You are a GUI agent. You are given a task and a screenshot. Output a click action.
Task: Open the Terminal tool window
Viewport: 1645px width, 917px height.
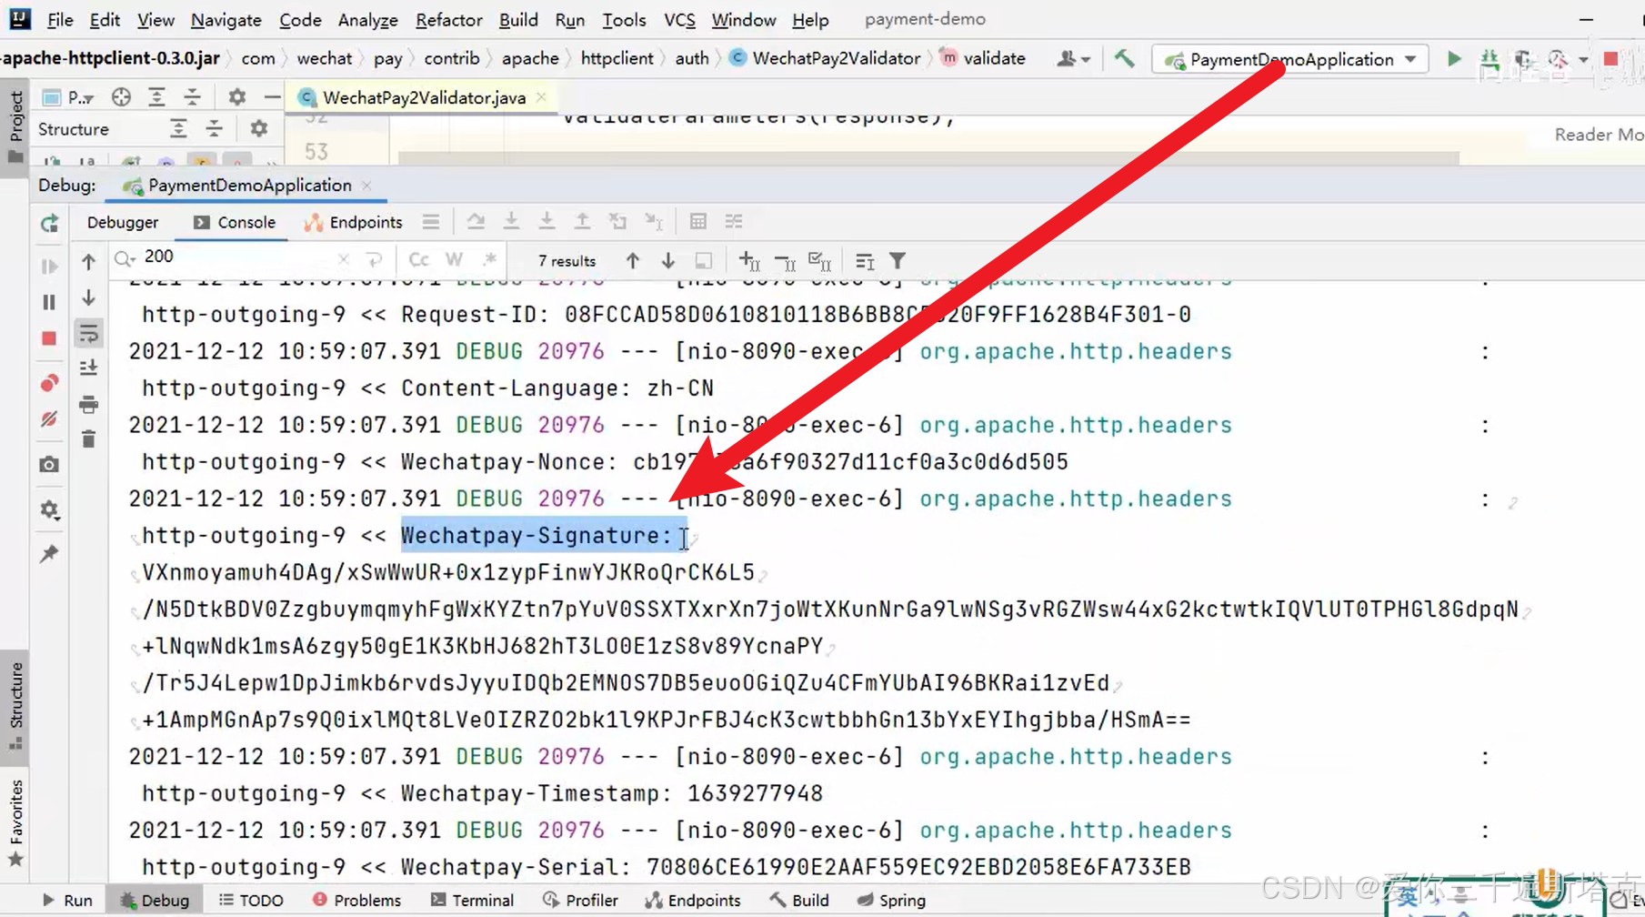coord(473,900)
